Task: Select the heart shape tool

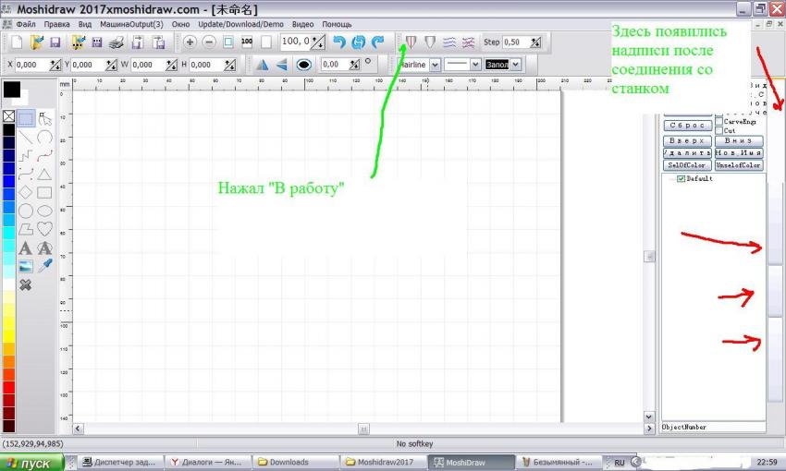Action: 44,228
